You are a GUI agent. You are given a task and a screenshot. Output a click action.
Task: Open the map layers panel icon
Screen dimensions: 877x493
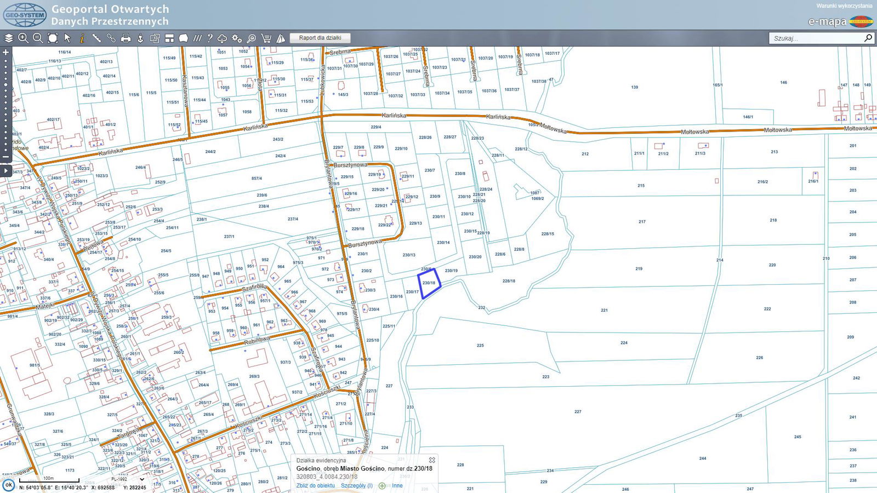(x=9, y=38)
